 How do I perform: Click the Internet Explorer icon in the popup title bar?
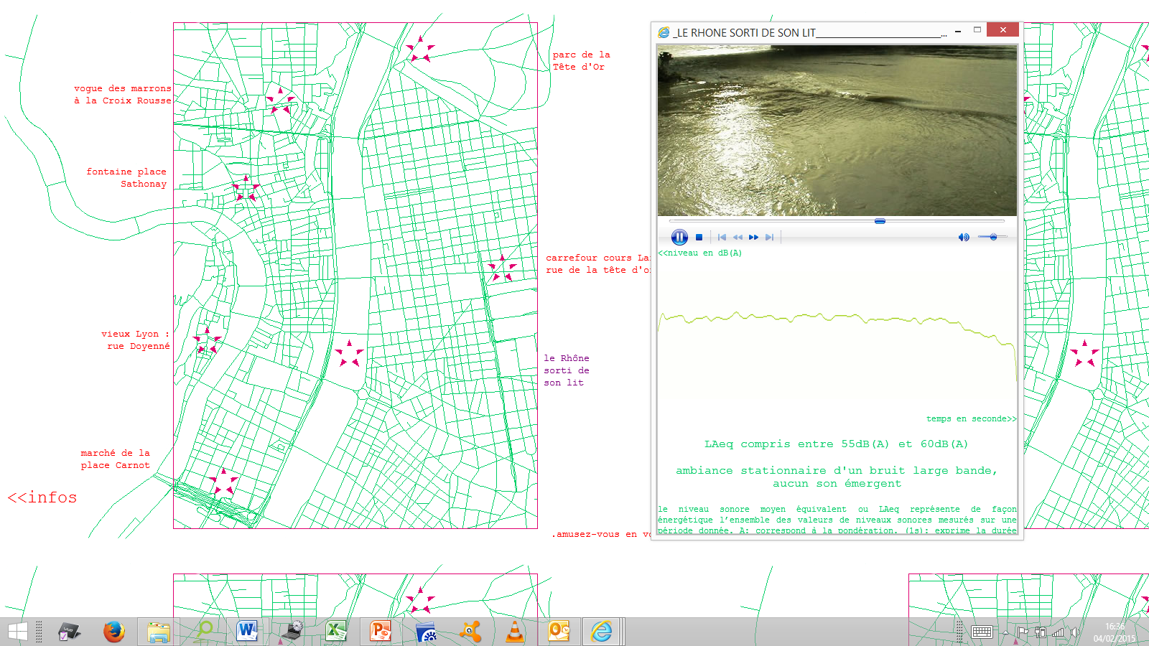coord(664,32)
